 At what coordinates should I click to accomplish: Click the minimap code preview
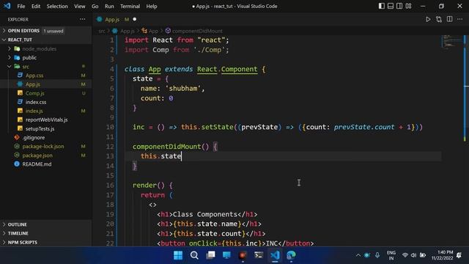pos(451,41)
